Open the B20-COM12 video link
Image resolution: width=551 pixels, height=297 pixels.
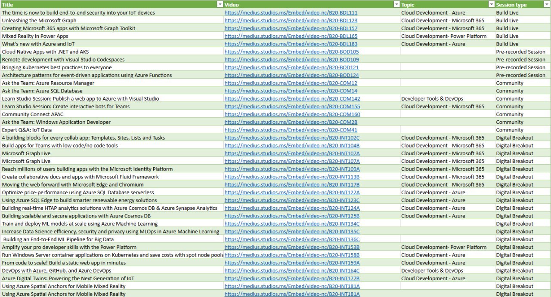pyautogui.click(x=291, y=83)
